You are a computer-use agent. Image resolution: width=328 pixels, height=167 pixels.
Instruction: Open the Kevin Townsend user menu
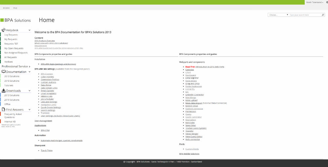[x=315, y=2]
